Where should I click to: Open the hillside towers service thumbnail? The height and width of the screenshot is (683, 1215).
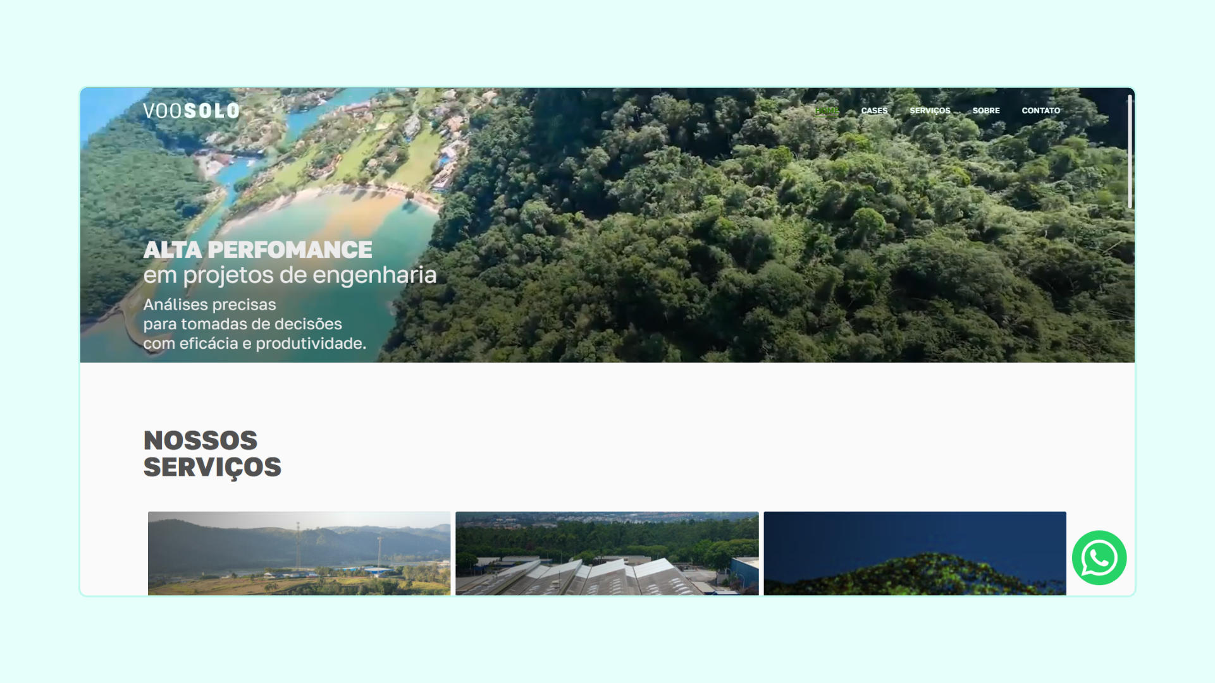point(299,553)
